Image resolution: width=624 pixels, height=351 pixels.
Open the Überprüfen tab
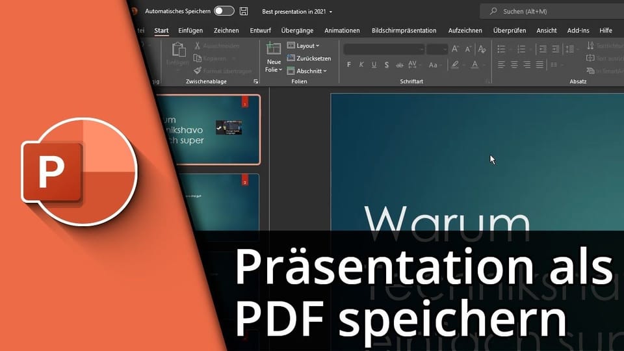[x=510, y=31]
